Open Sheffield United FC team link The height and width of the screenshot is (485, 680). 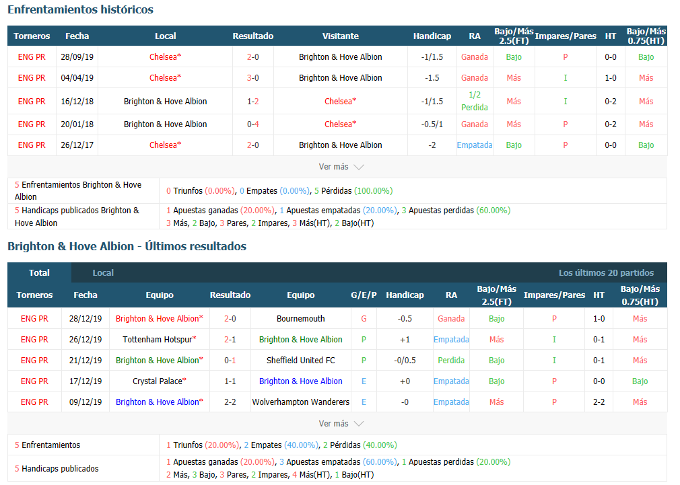300,360
